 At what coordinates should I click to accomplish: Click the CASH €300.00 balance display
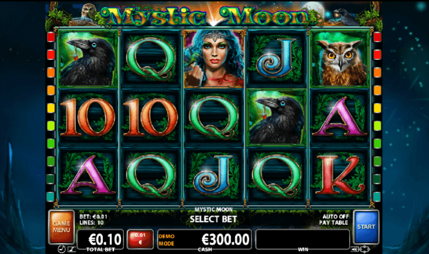click(205, 240)
